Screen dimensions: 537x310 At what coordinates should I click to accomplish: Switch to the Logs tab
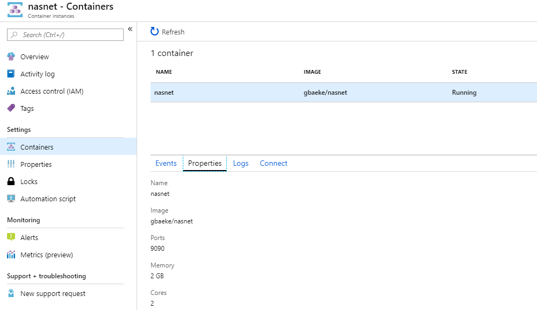(240, 163)
